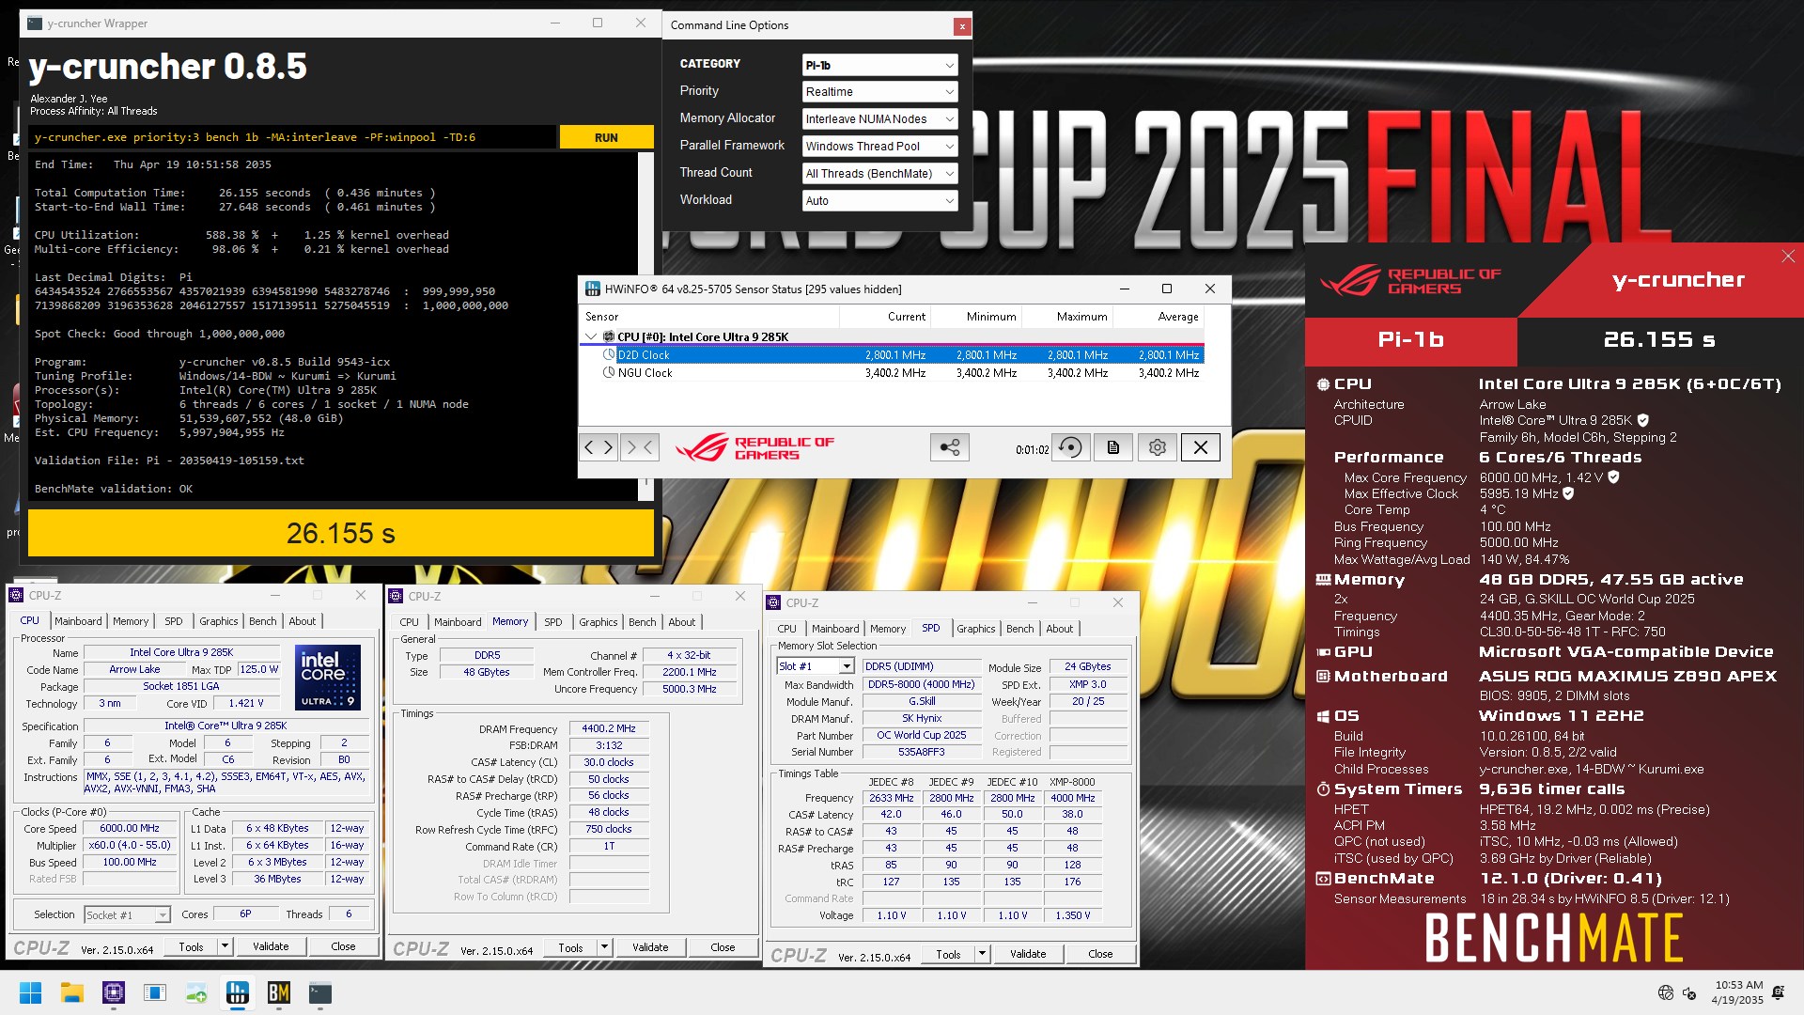The width and height of the screenshot is (1804, 1015).
Task: Collapse CPU [#0] Intel Core Ultra tree node
Action: point(591,336)
